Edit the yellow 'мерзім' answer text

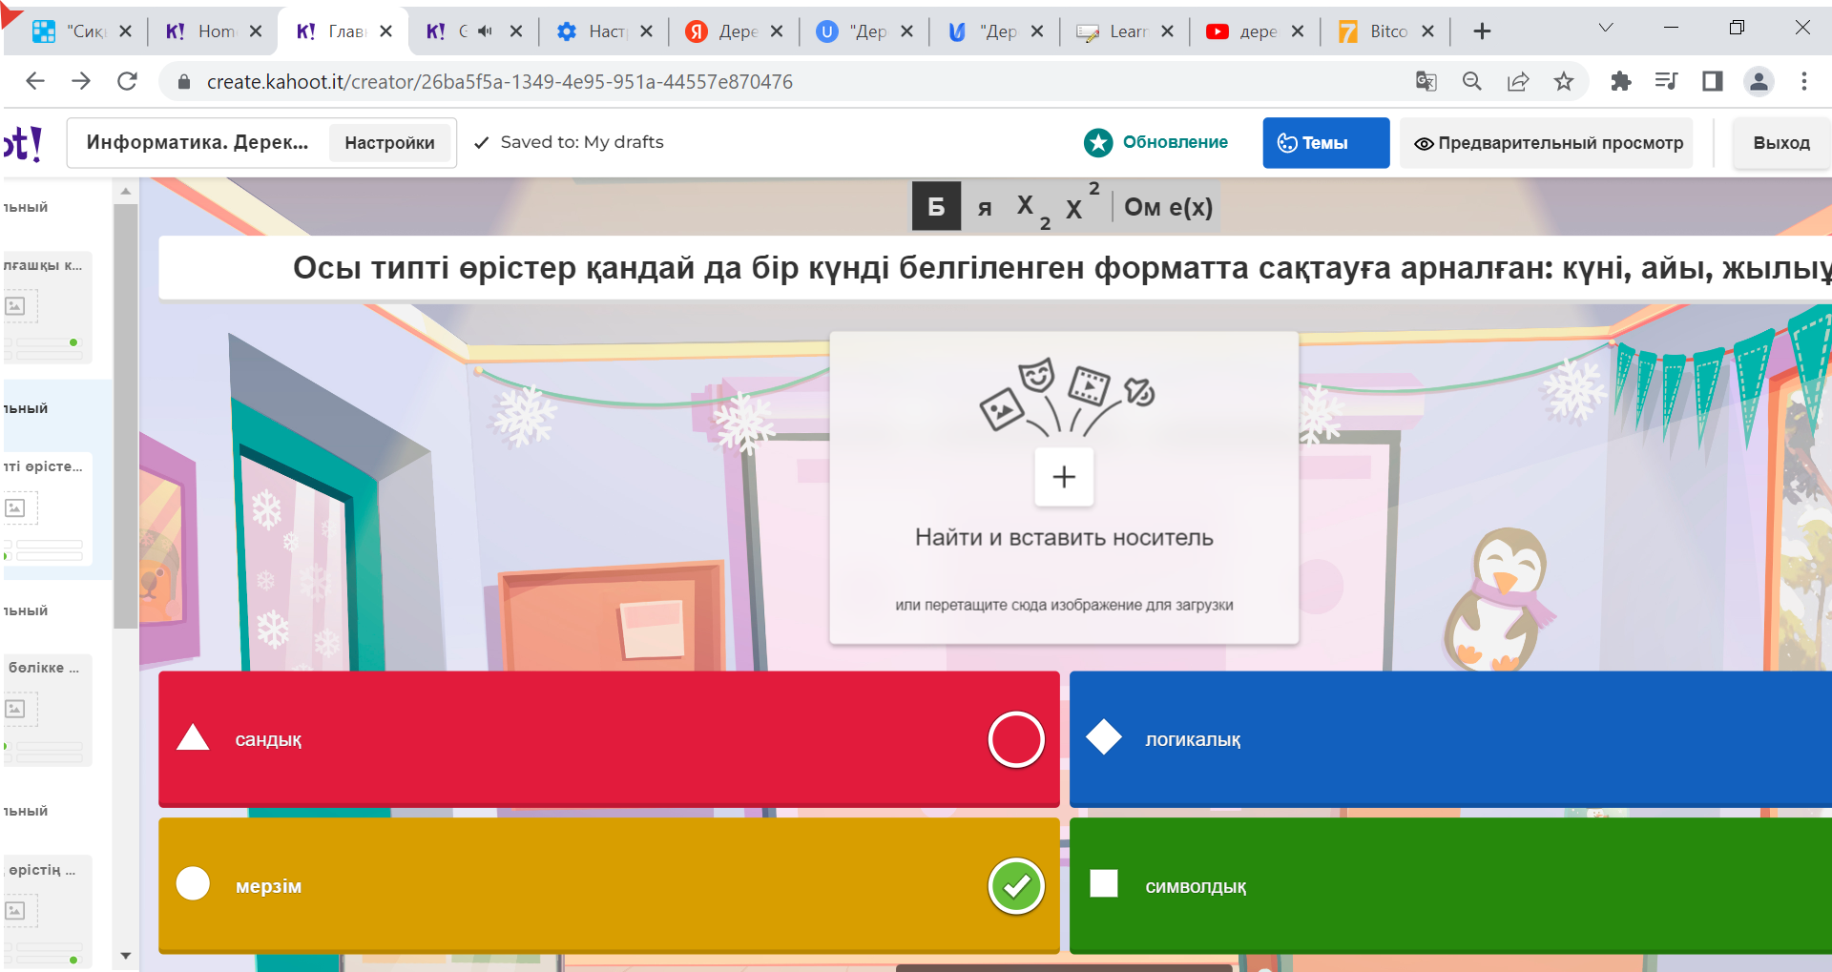[268, 886]
